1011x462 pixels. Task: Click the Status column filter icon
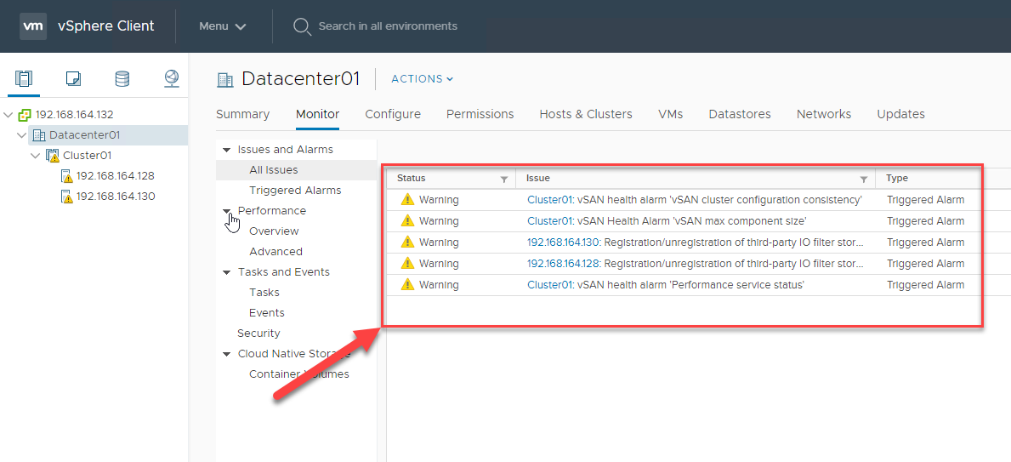coord(504,180)
